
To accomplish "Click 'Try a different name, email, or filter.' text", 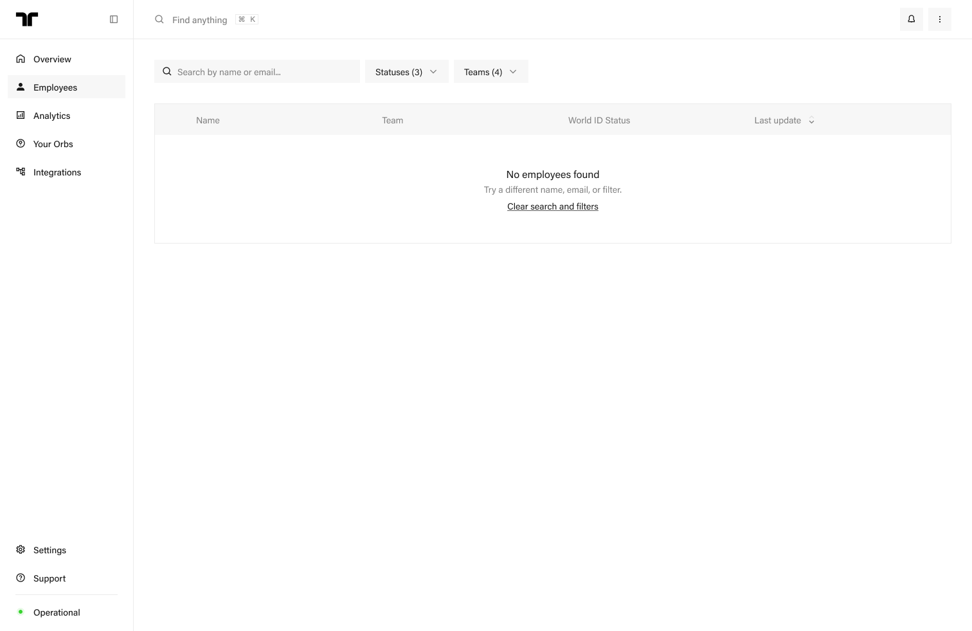I will [553, 190].
